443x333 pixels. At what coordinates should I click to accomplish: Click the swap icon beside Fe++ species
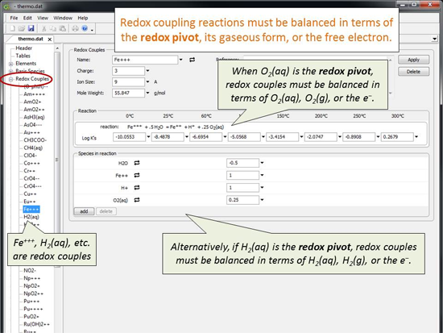tap(137, 176)
